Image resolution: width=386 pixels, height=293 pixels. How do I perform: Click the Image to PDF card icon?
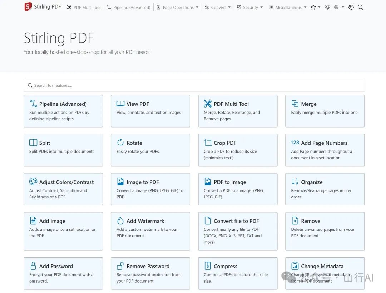pos(120,182)
